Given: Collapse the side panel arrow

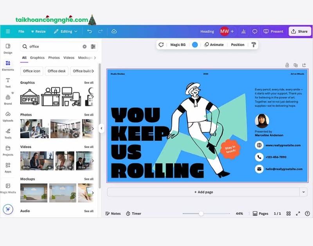Looking at the screenshot, I should (x=101, y=128).
